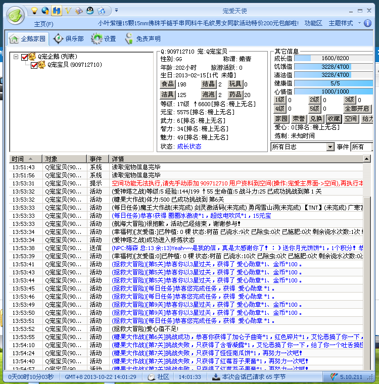Open the 主题样式 menu
The height and width of the screenshot is (384, 379).
coord(341,23)
